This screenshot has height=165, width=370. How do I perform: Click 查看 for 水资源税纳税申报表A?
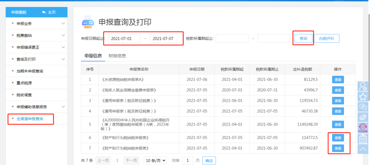338,79
